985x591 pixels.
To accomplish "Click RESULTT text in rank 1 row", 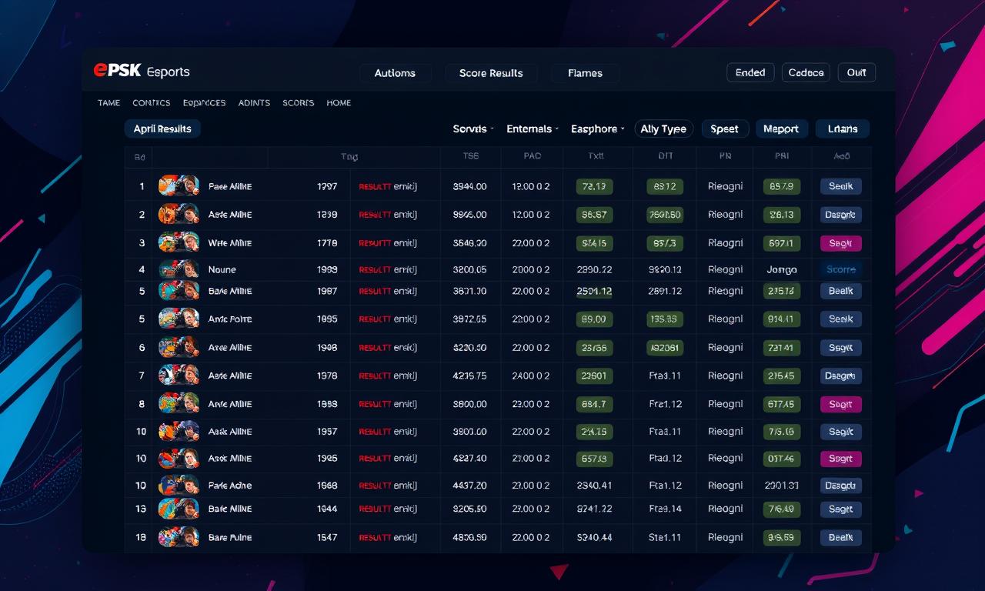I will [375, 186].
